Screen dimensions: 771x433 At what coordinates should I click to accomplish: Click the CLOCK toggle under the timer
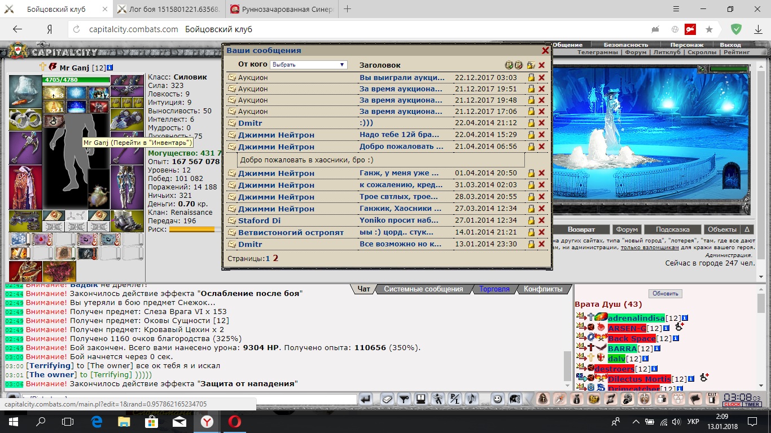pyautogui.click(x=732, y=404)
